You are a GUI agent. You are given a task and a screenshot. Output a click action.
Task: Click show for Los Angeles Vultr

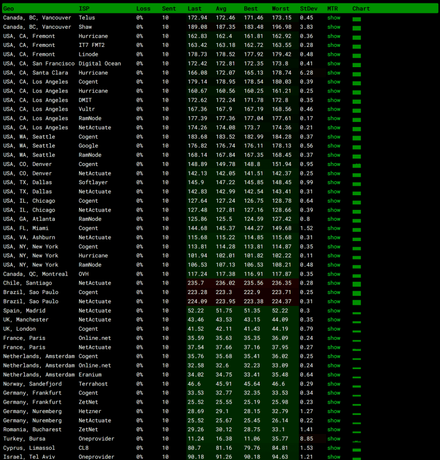click(333, 109)
